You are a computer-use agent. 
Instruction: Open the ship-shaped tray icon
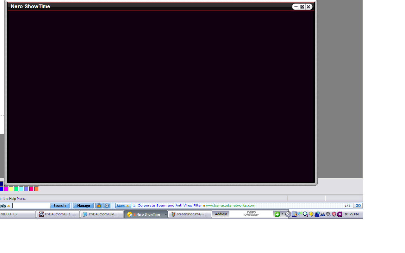[x=322, y=214]
